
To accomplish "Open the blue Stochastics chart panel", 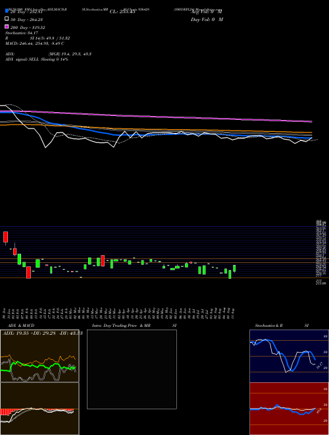I will (289, 356).
